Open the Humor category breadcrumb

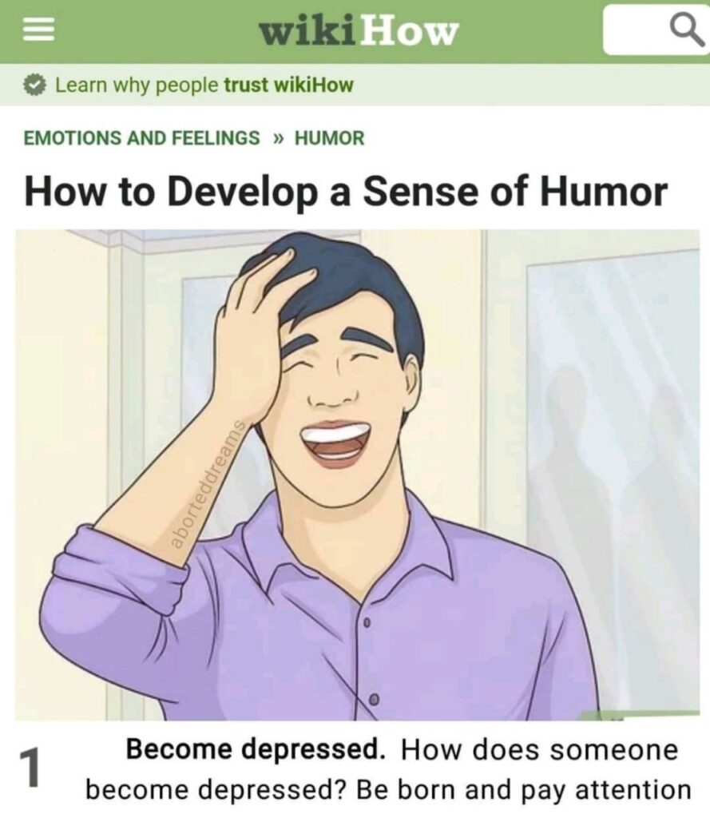point(330,138)
